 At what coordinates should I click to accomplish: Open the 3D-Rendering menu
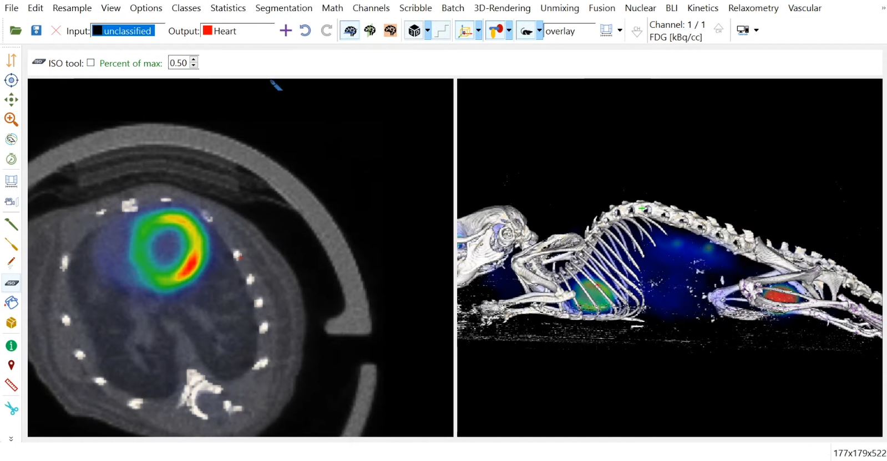pos(502,8)
